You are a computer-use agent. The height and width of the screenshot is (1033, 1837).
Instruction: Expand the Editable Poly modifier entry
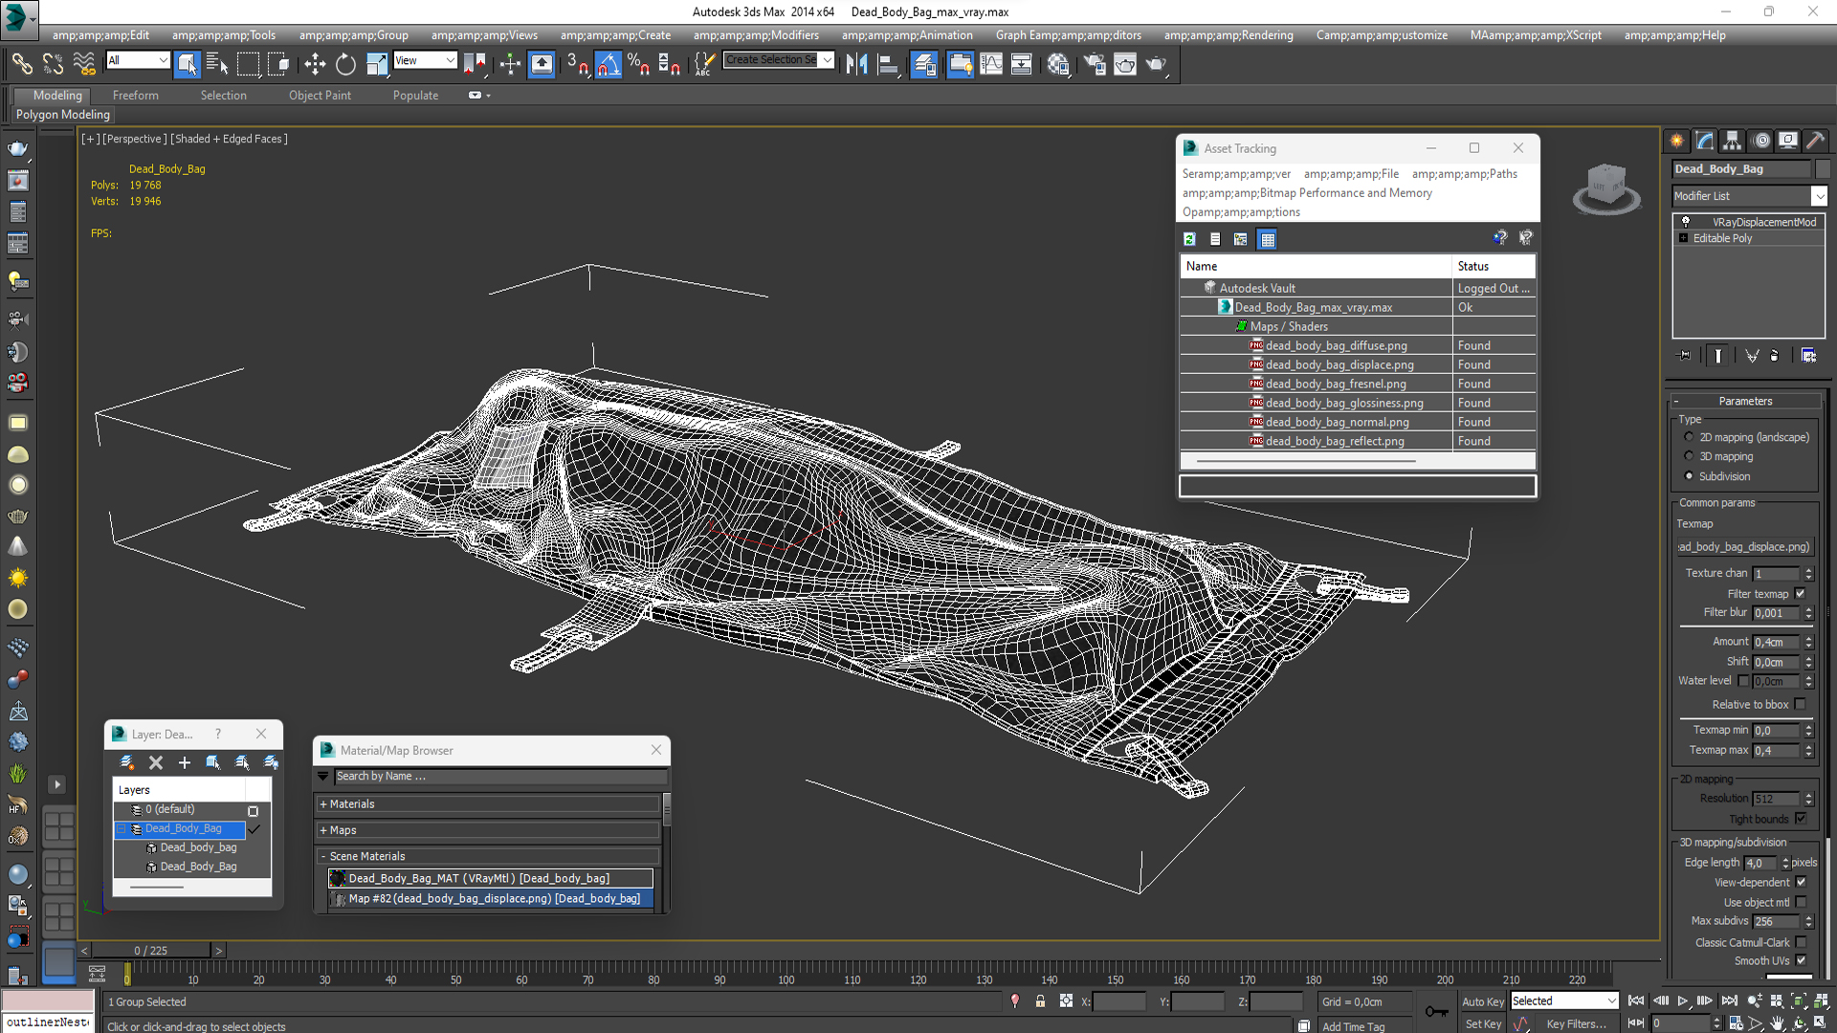pyautogui.click(x=1683, y=238)
